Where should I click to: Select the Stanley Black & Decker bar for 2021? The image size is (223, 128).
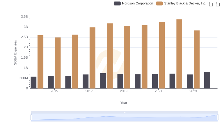pos(162,55)
